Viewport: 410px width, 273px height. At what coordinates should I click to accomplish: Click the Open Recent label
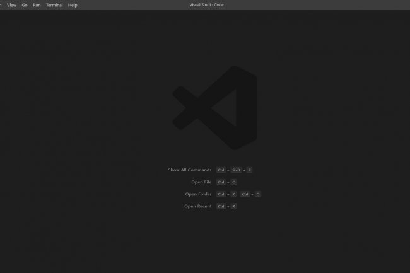[x=197, y=206]
